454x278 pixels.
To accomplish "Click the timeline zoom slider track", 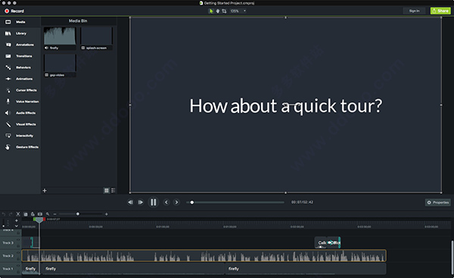I will 80,214.
